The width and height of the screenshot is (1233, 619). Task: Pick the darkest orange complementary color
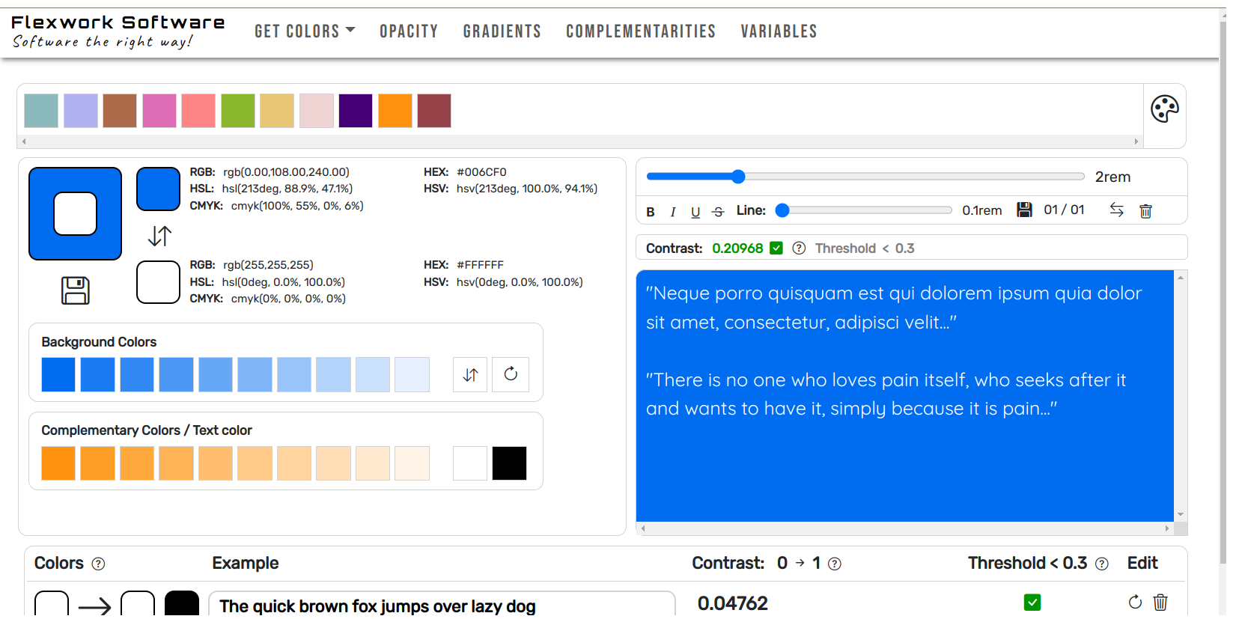pos(58,463)
